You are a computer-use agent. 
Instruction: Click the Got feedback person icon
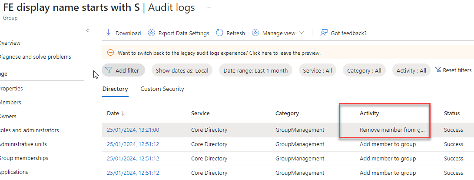coord(324,33)
